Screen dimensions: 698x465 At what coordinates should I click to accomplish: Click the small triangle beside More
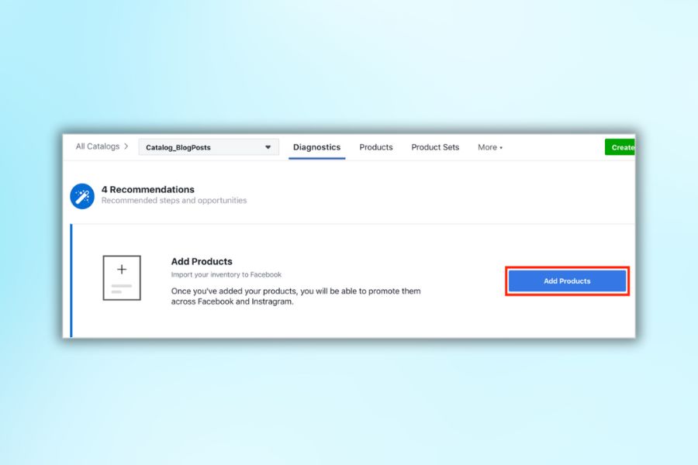click(501, 148)
